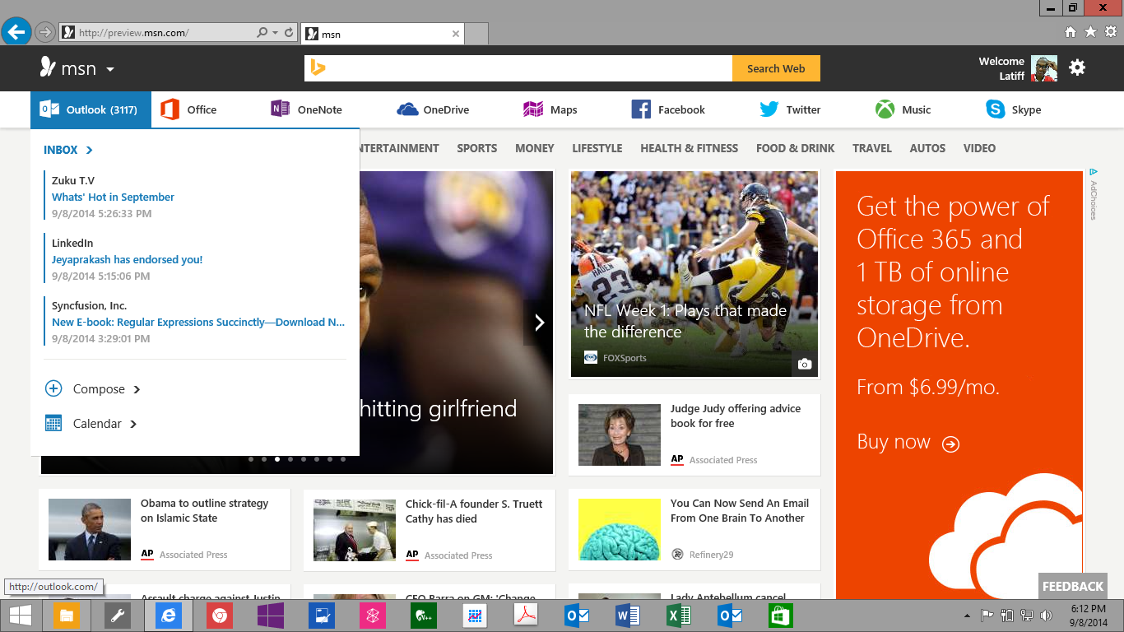Open brain email article thumbnail

pos(620,529)
